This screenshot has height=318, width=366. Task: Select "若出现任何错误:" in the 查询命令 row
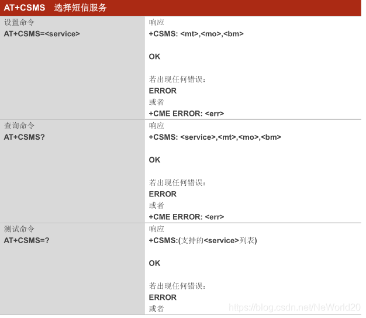pos(177,183)
